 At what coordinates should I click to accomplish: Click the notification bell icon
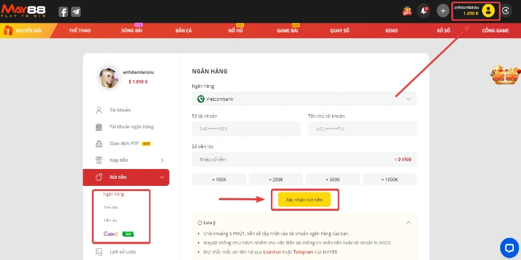pos(425,10)
